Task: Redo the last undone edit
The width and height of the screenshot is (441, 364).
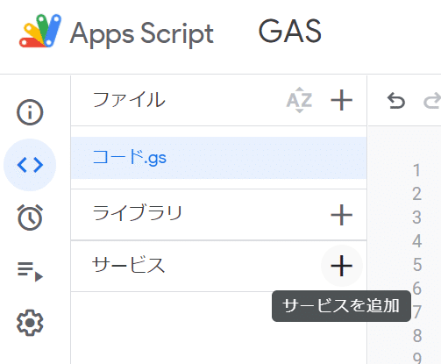Action: [x=432, y=100]
